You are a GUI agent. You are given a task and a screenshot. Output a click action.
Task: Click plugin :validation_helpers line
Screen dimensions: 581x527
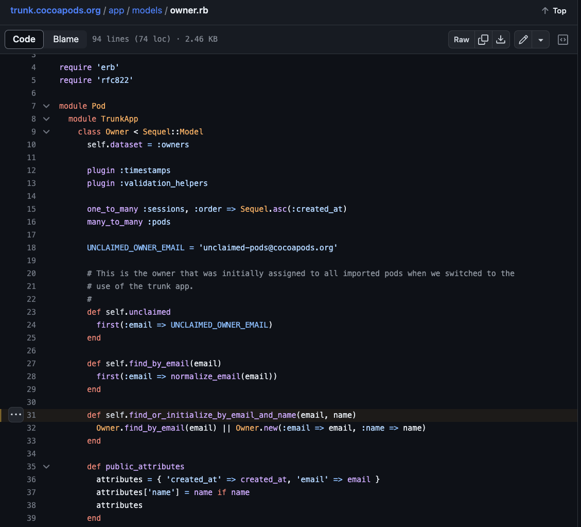148,183
